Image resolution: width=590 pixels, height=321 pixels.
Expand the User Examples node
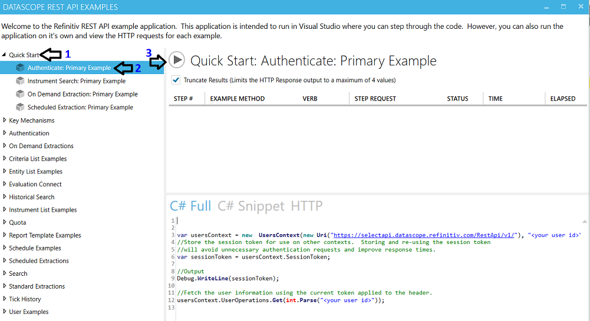pos(5,312)
